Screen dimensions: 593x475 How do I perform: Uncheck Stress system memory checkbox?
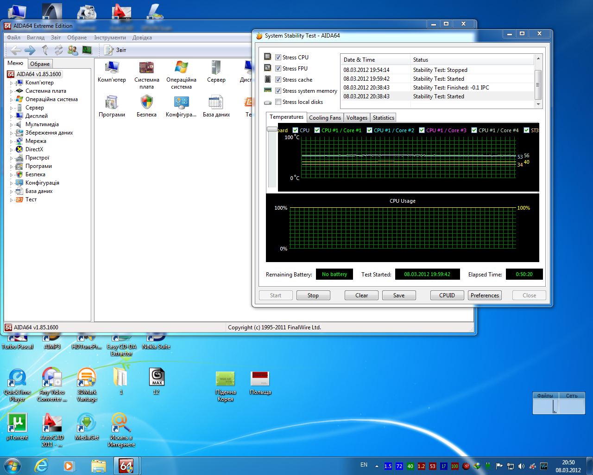pyautogui.click(x=278, y=91)
